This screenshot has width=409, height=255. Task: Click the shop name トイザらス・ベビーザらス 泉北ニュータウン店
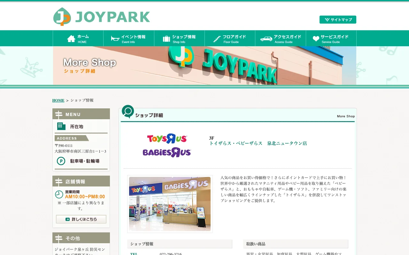point(258,143)
